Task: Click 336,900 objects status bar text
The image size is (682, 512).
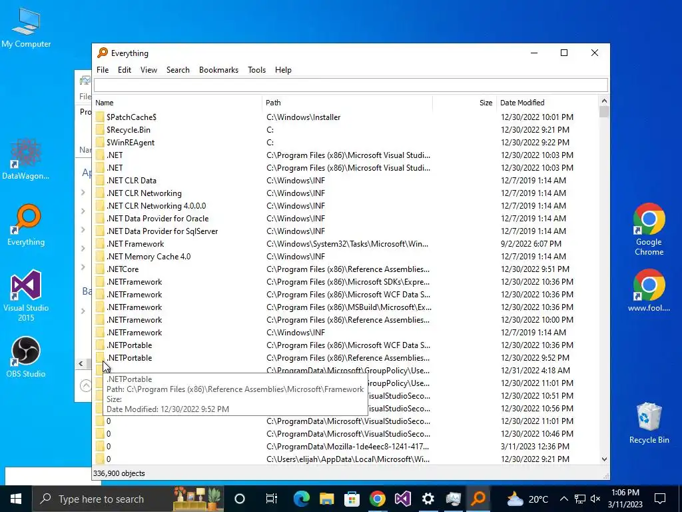Action: pos(119,473)
